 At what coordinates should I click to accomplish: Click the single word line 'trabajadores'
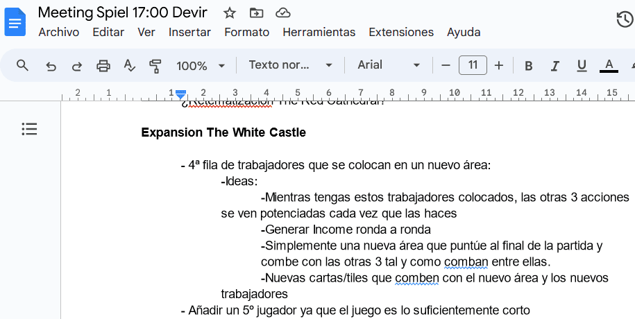(254, 294)
